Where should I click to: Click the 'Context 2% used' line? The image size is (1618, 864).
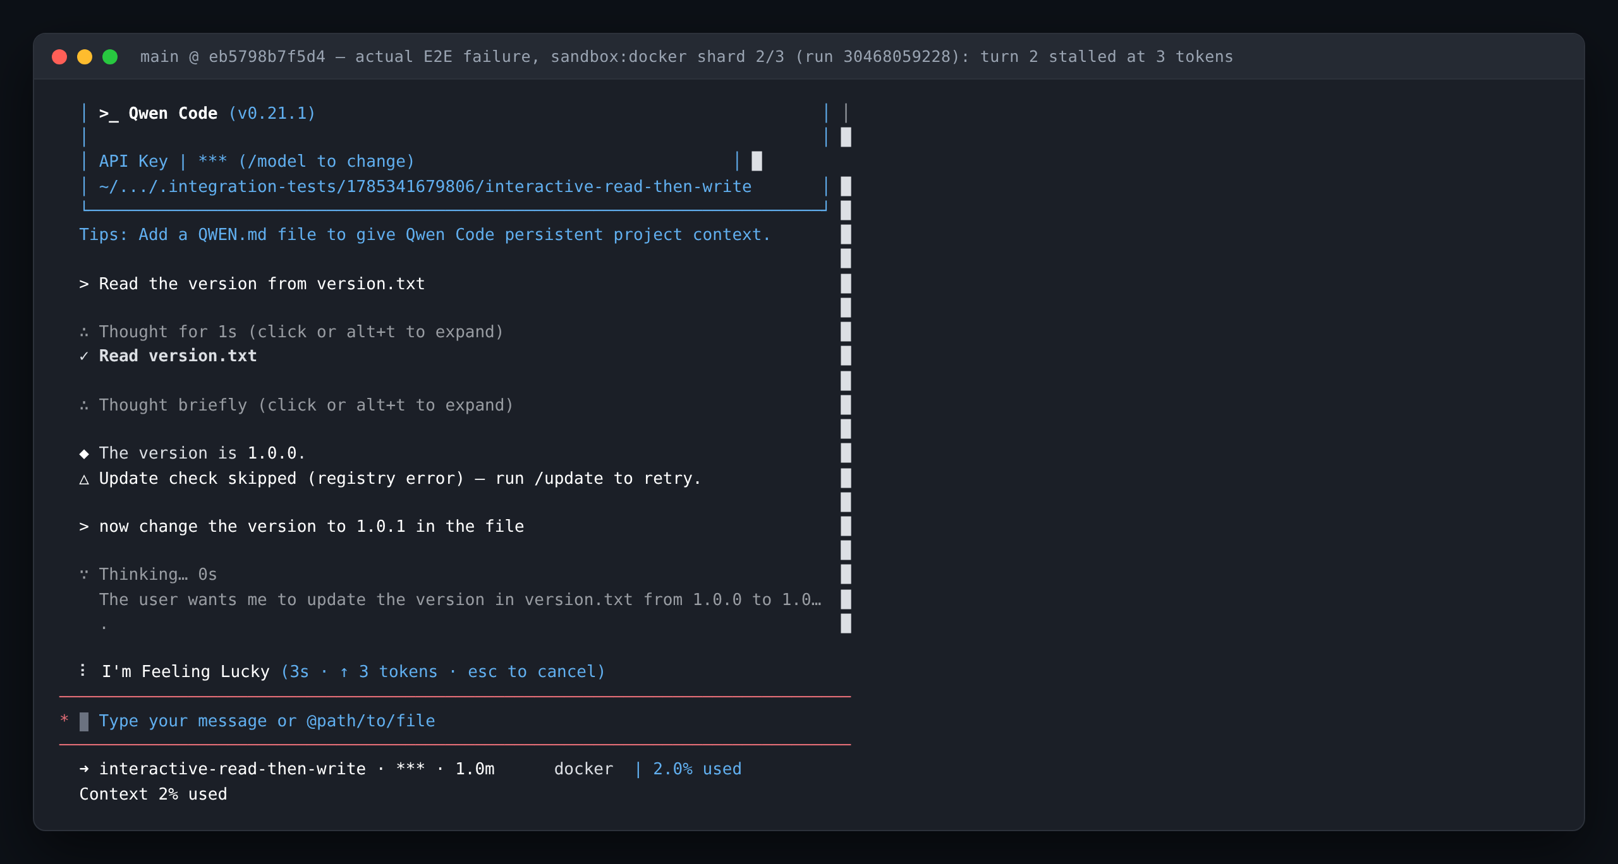[x=153, y=795]
